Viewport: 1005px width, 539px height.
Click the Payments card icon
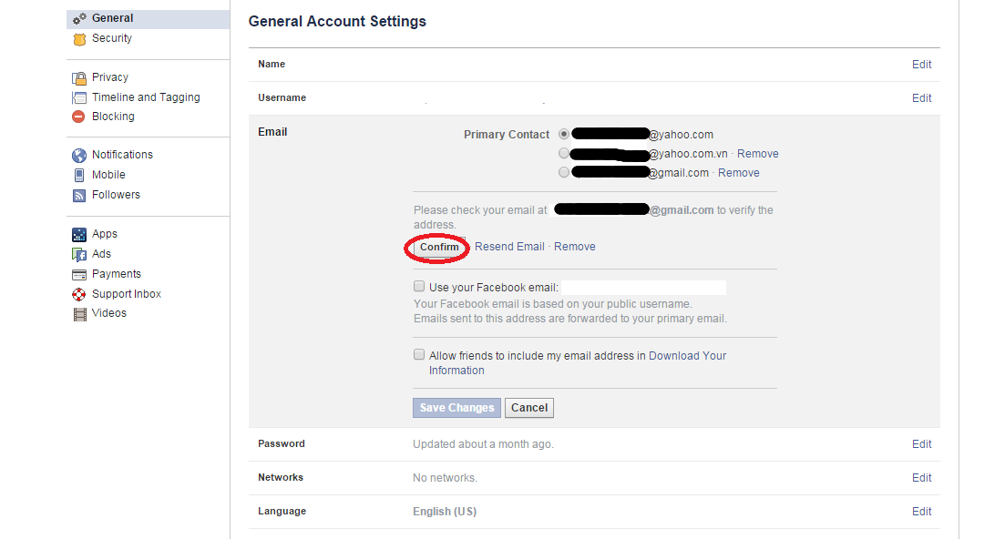tap(79, 275)
